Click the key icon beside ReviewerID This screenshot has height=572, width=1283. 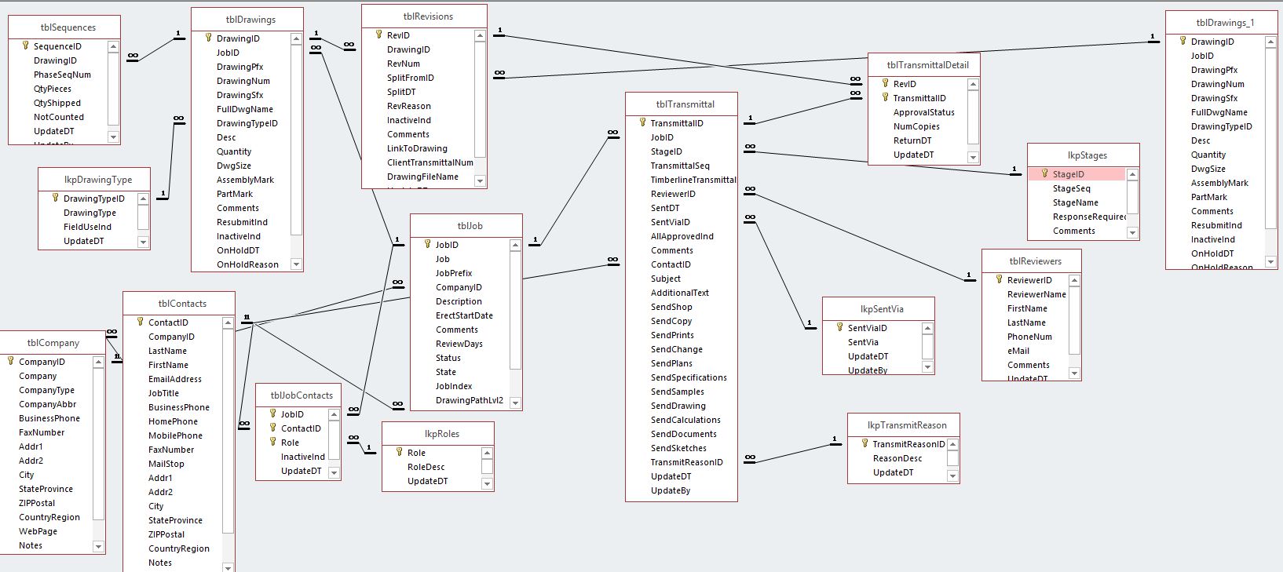coord(999,280)
